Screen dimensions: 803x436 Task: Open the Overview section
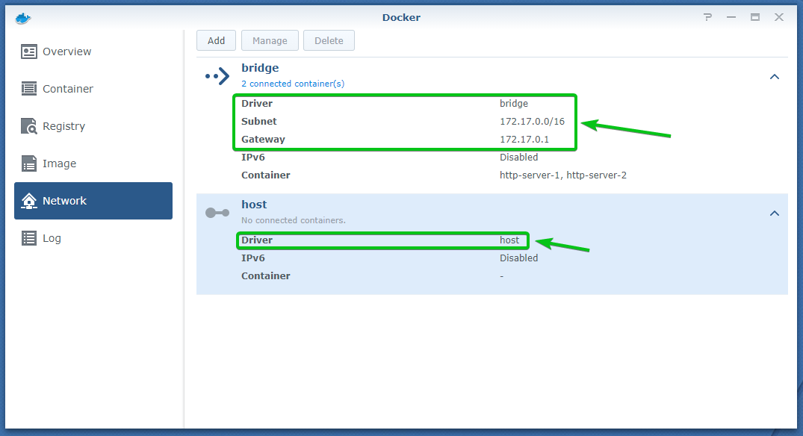click(93, 52)
